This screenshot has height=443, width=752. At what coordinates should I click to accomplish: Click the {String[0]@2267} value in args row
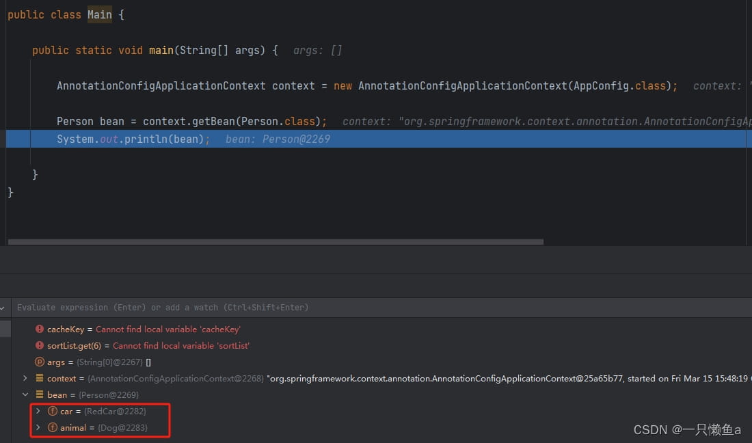tap(110, 362)
